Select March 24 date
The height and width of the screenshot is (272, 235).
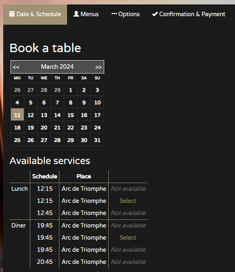tap(97, 127)
